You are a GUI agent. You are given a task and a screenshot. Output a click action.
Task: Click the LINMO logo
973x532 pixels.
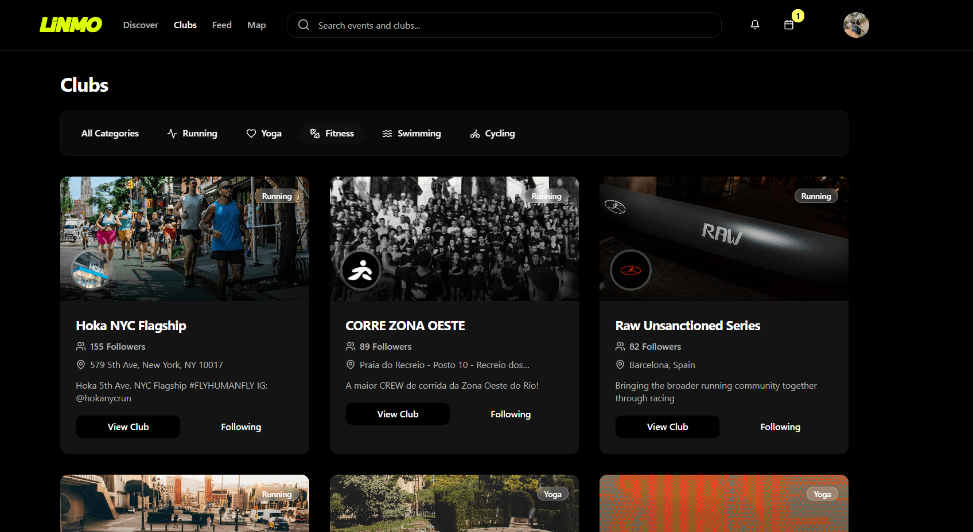[71, 25]
